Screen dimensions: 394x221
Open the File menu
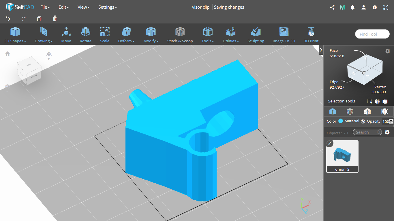click(45, 7)
